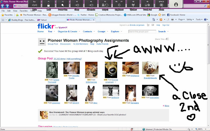
Task: Expand the Flickr You menu arrow
Action: 54,31
